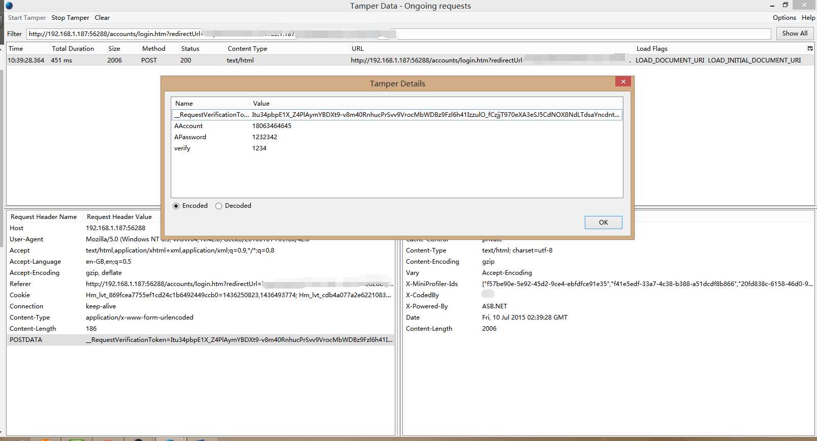Image resolution: width=817 pixels, height=441 pixels.
Task: Click Stop Tamper in the menu bar
Action: point(70,18)
